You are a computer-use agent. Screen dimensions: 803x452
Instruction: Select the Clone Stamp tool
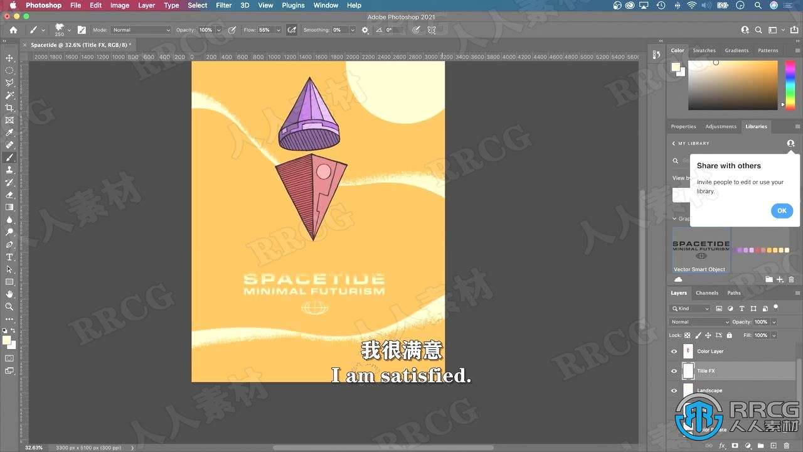click(9, 170)
